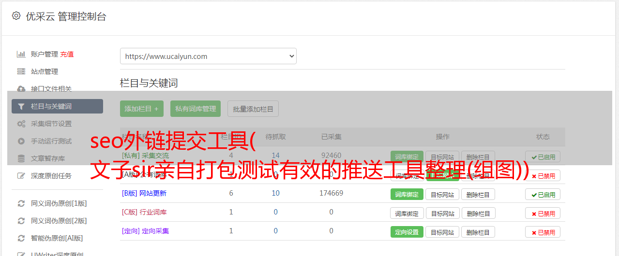Open 账户管理 via its bar-chart icon
Viewport: 619px width, 256px height.
[21, 54]
